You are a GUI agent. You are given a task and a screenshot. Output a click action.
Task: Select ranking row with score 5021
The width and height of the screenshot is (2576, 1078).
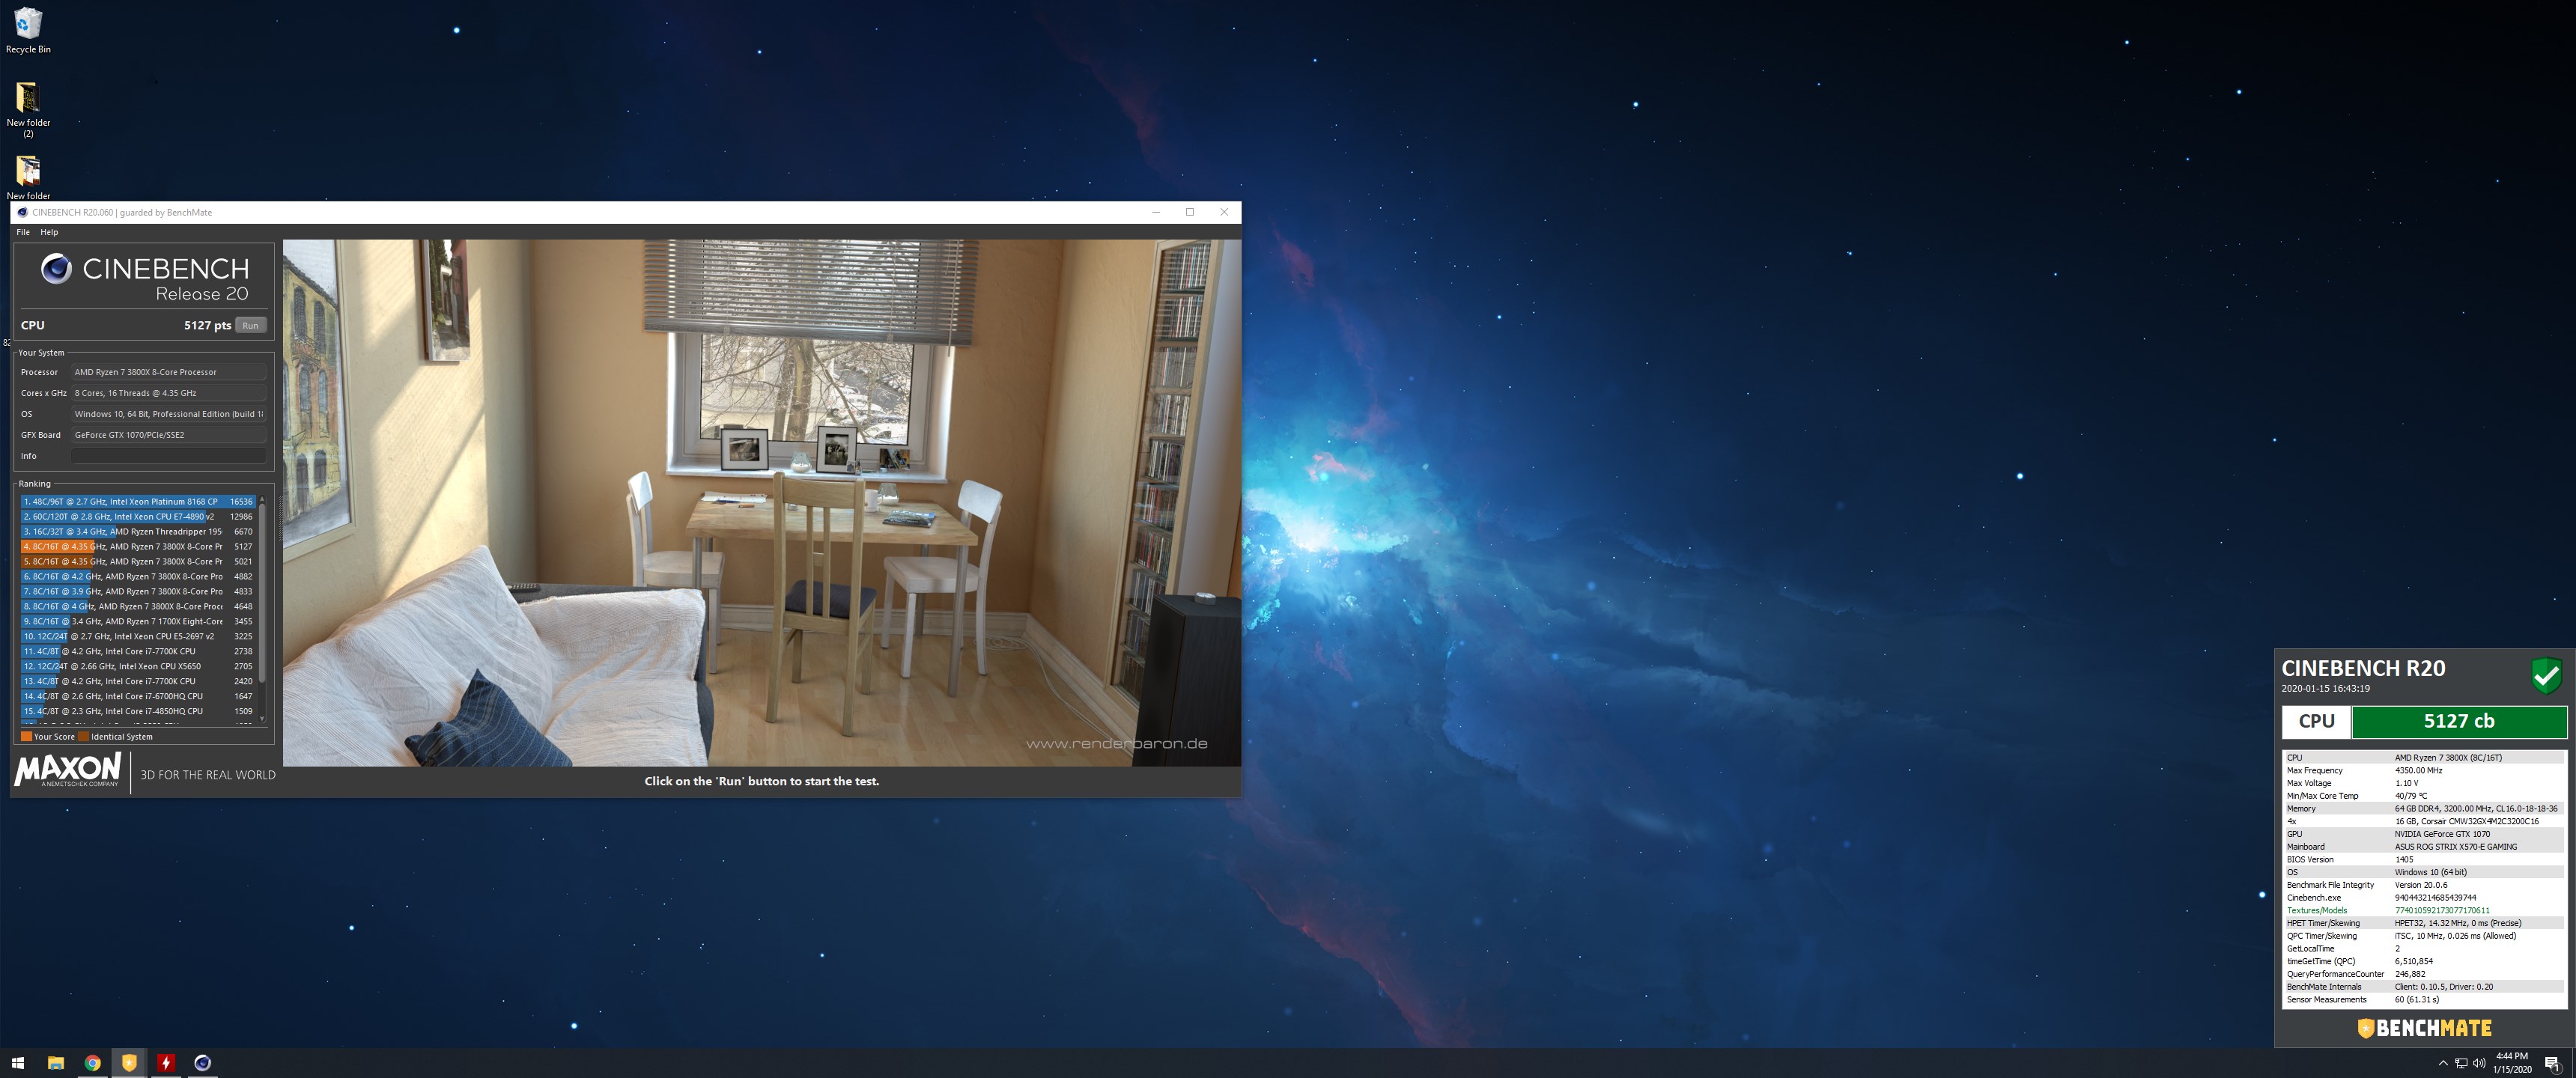tap(138, 562)
